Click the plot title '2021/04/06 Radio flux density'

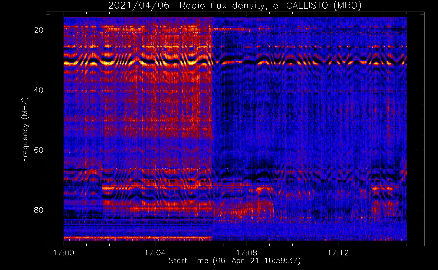[235, 5]
